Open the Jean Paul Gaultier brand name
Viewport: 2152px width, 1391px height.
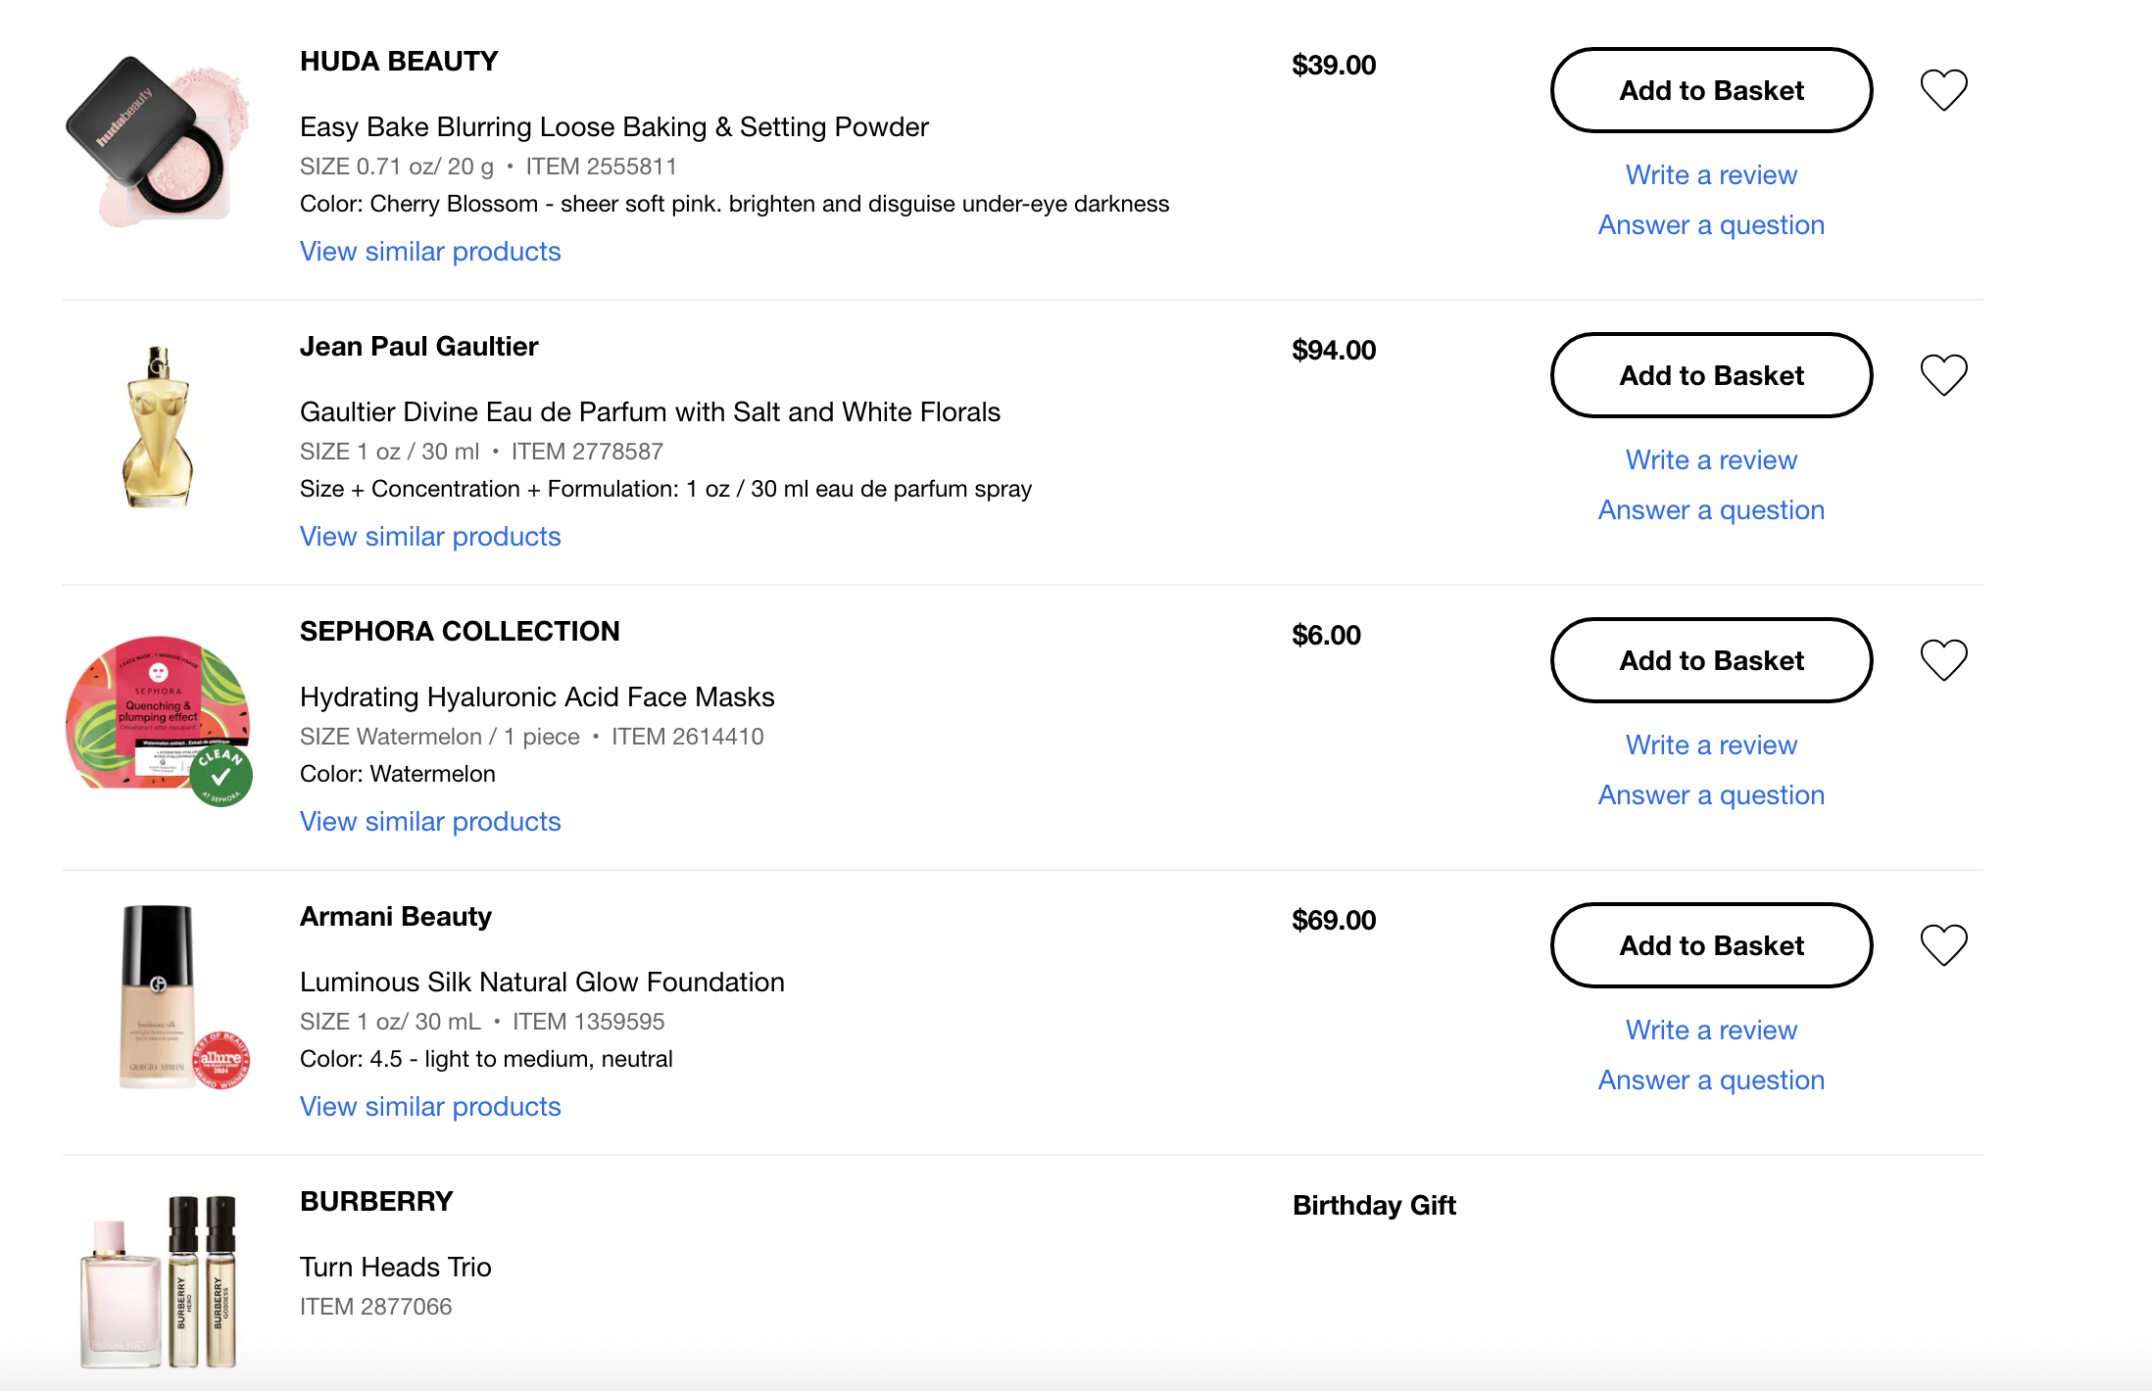[418, 347]
